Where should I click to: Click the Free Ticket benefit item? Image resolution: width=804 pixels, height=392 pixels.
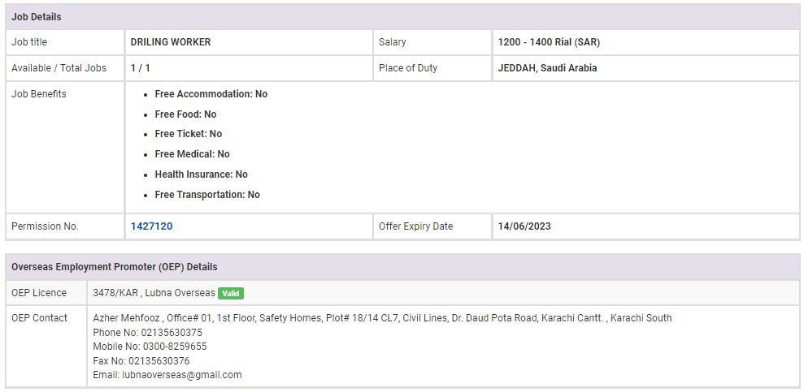pos(188,134)
